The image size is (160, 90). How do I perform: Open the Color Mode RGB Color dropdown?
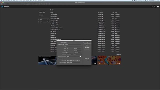[x=70, y=54]
